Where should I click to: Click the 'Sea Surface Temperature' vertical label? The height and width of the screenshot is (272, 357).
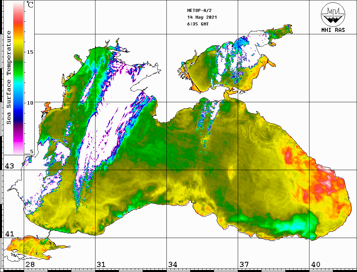point(8,77)
